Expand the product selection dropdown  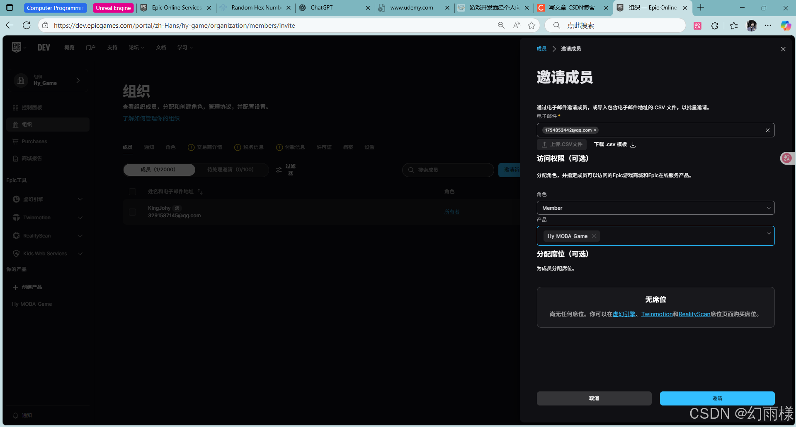coord(769,234)
